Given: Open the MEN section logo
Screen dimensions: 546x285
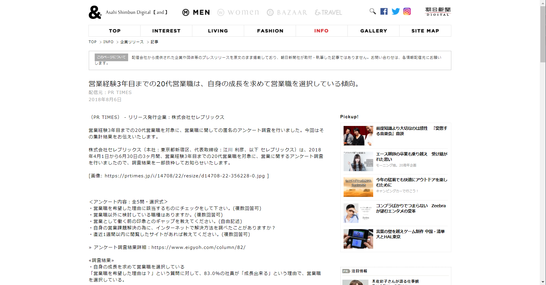Looking at the screenshot, I should tap(196, 12).
